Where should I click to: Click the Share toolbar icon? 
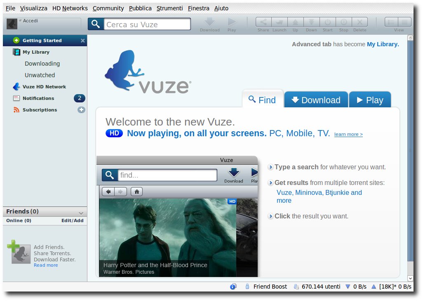(x=263, y=22)
